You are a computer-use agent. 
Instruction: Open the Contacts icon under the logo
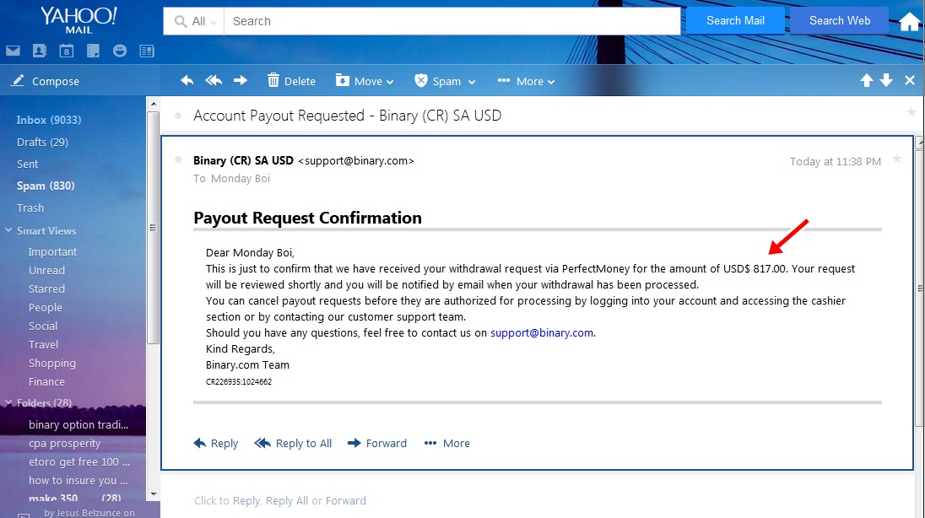[x=40, y=51]
